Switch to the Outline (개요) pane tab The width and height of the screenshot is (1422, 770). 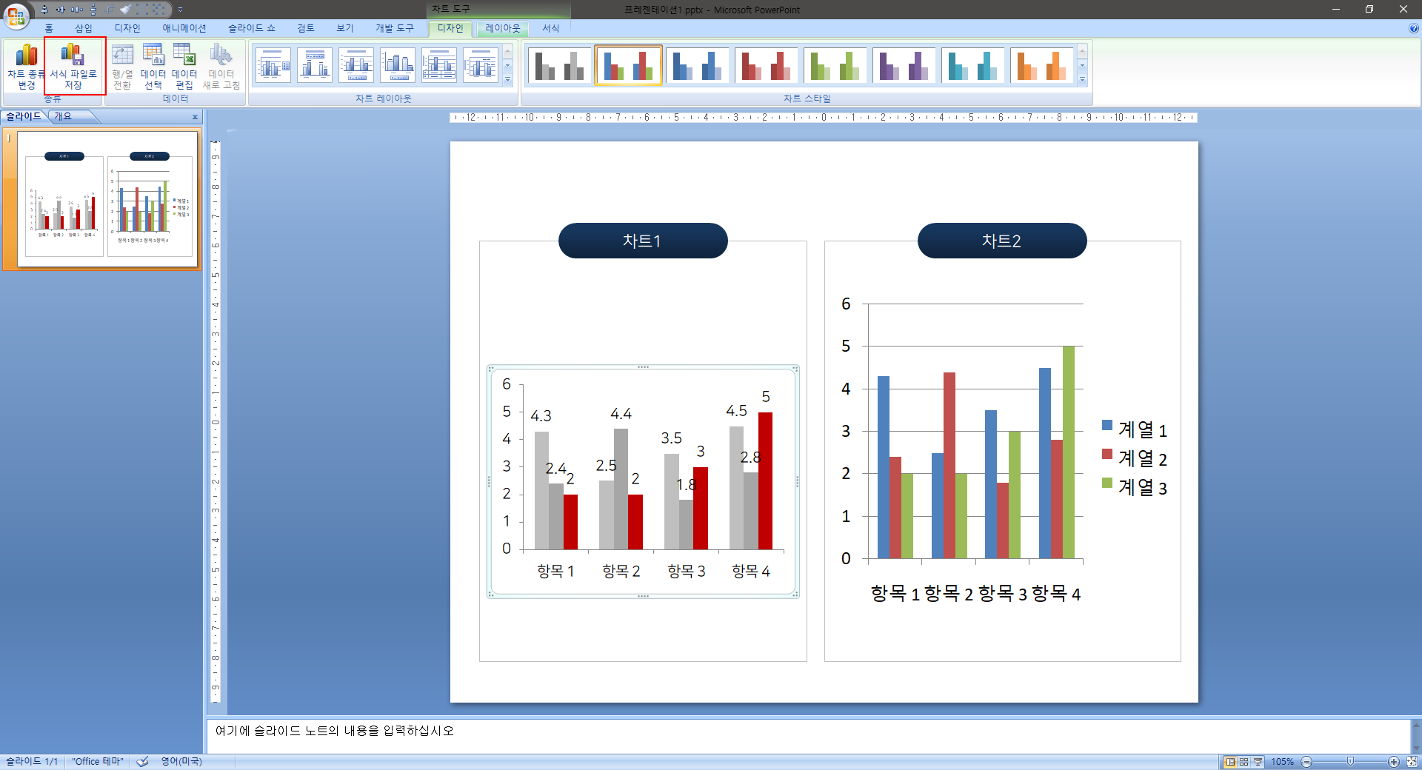point(63,116)
